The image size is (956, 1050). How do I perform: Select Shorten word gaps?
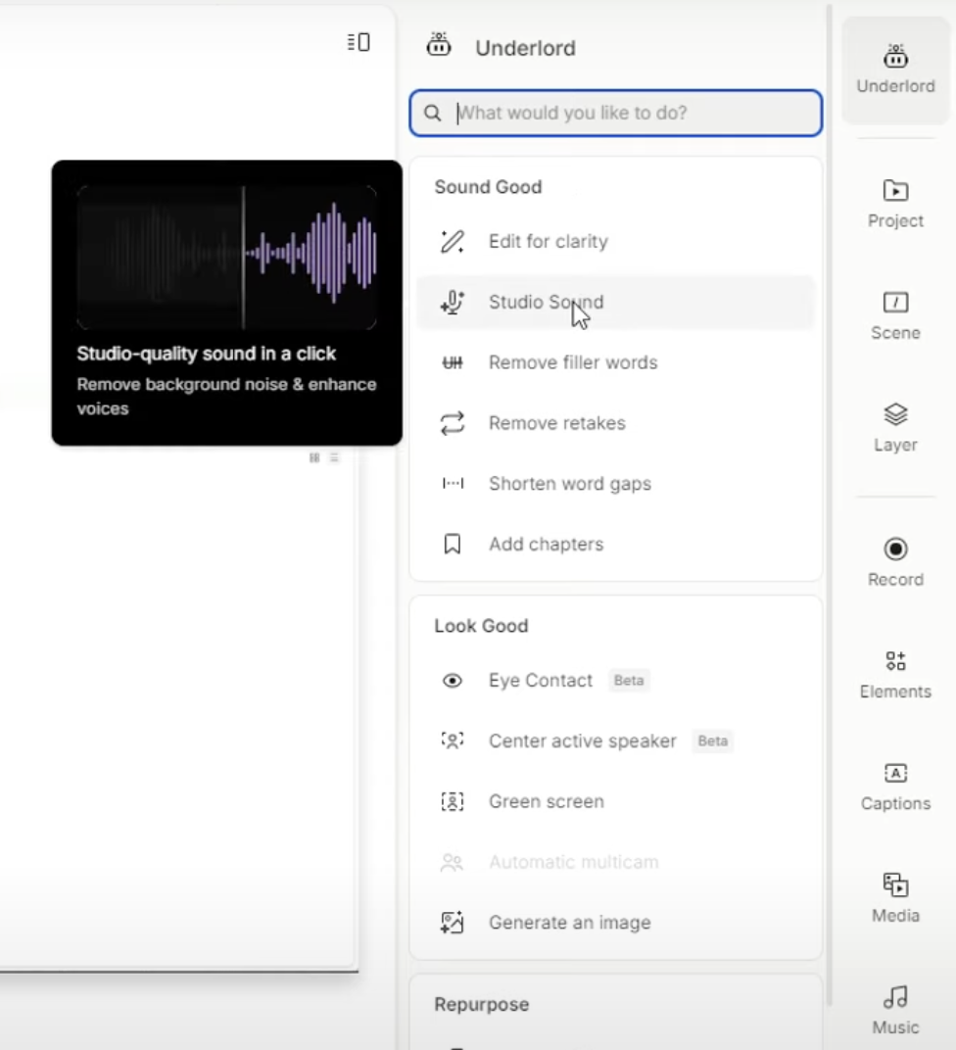coord(615,484)
